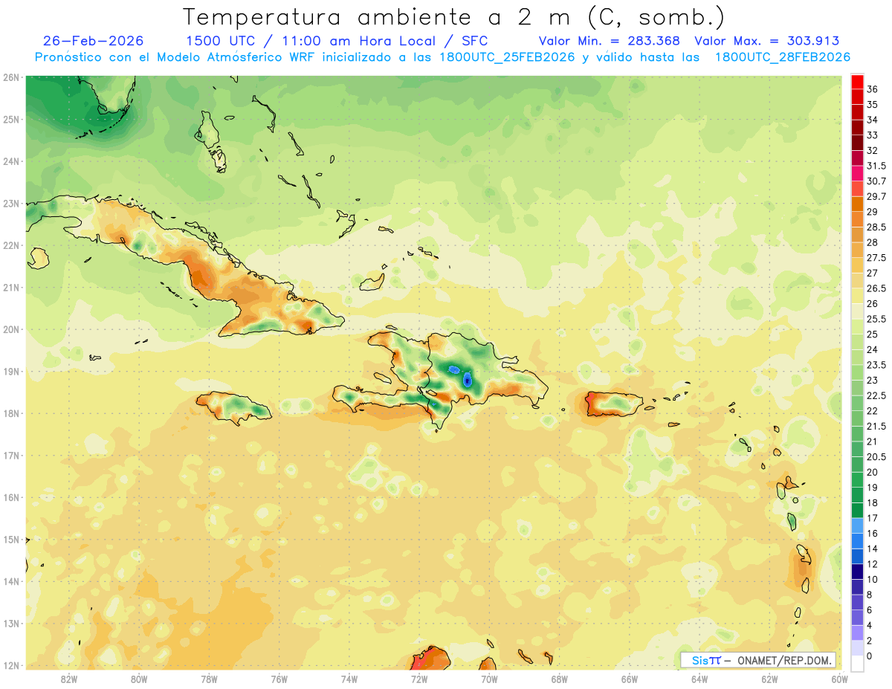Click the '24N' latitude label
Viewport: 892px width, 689px height.
pyautogui.click(x=11, y=161)
